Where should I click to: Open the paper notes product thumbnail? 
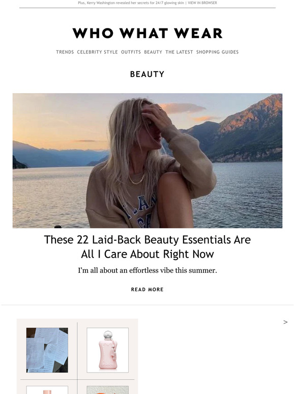pos(47,350)
